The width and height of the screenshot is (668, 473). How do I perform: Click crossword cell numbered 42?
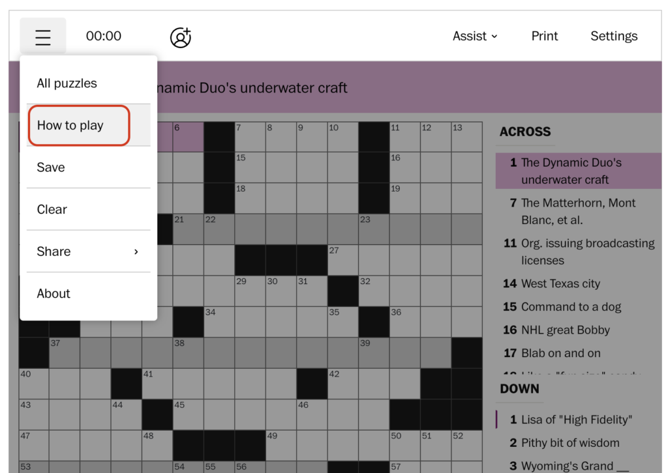343,384
